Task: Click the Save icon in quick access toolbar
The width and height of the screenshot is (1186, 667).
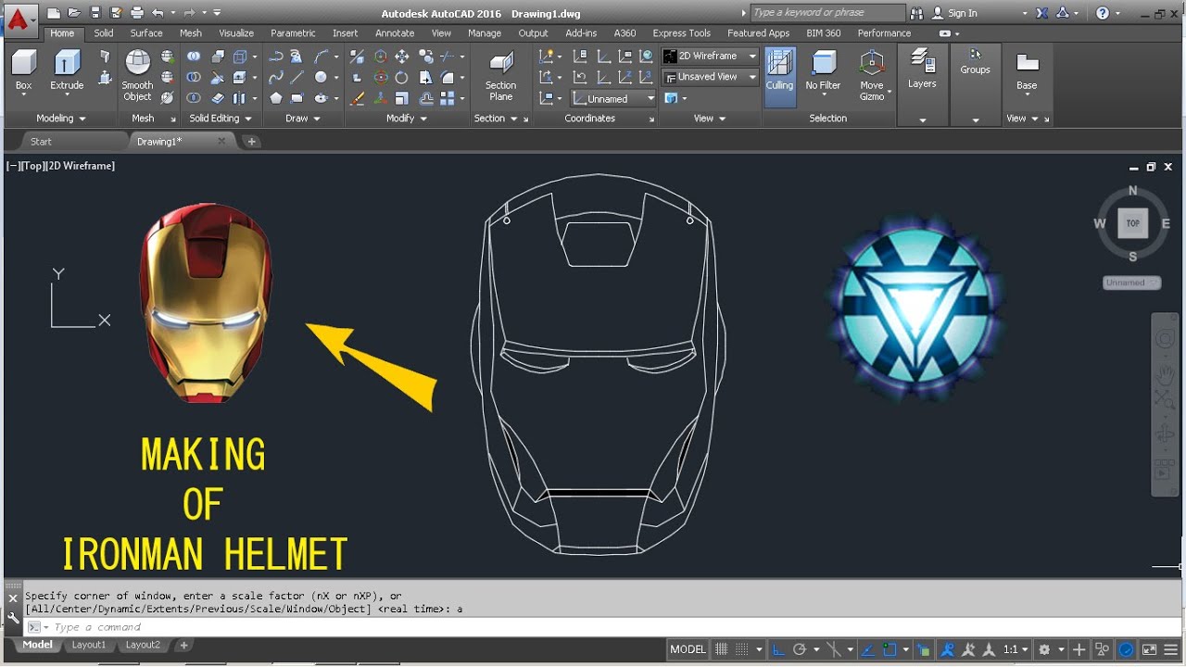Action: (x=95, y=13)
